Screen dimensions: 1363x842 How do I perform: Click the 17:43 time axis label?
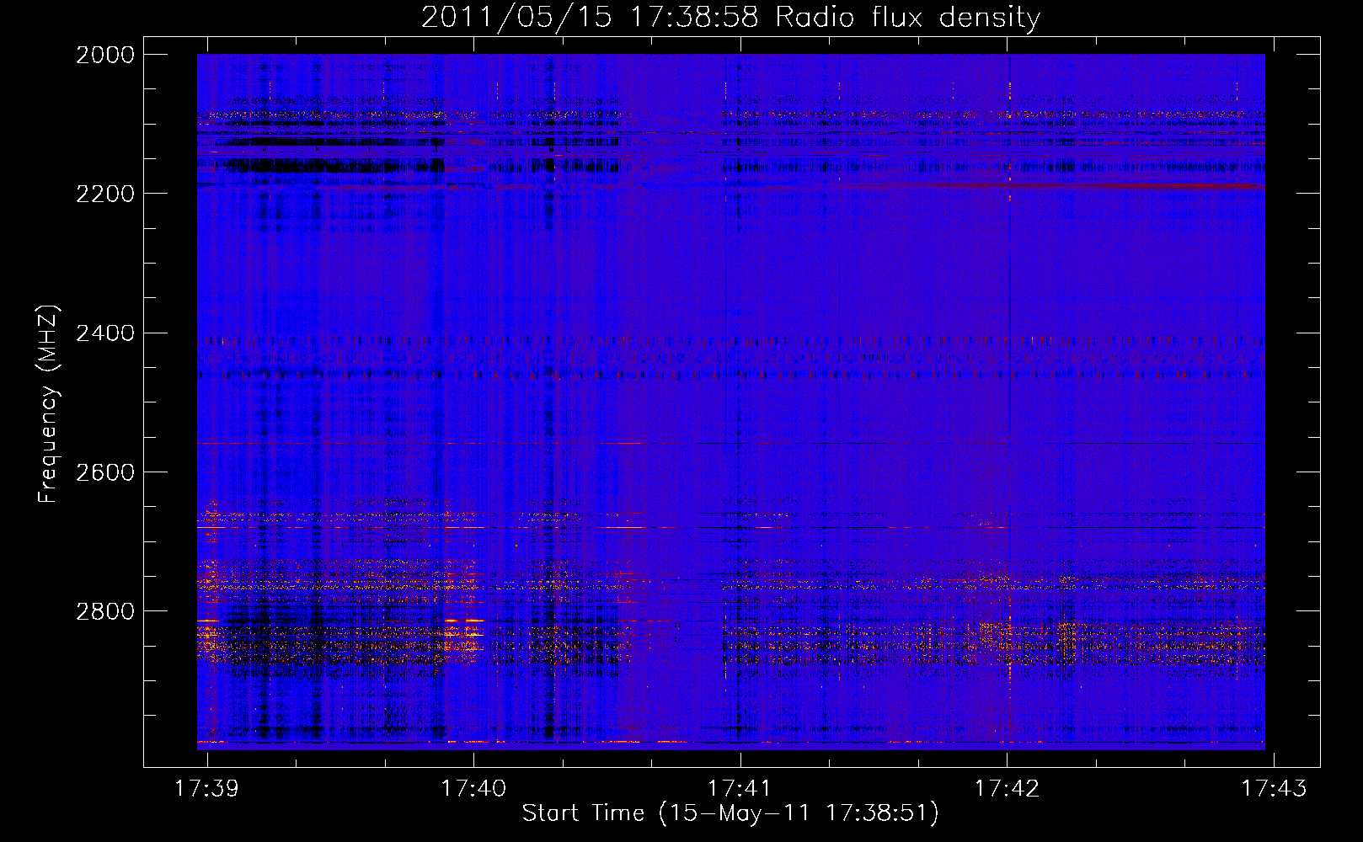point(1274,788)
